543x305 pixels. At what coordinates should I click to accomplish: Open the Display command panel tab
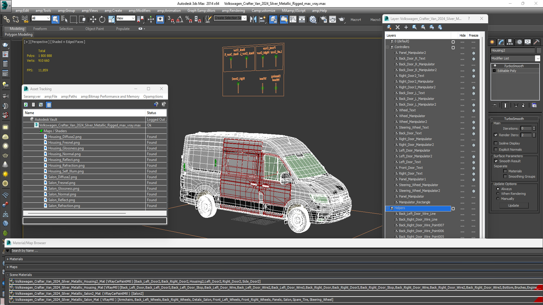[x=528, y=42]
